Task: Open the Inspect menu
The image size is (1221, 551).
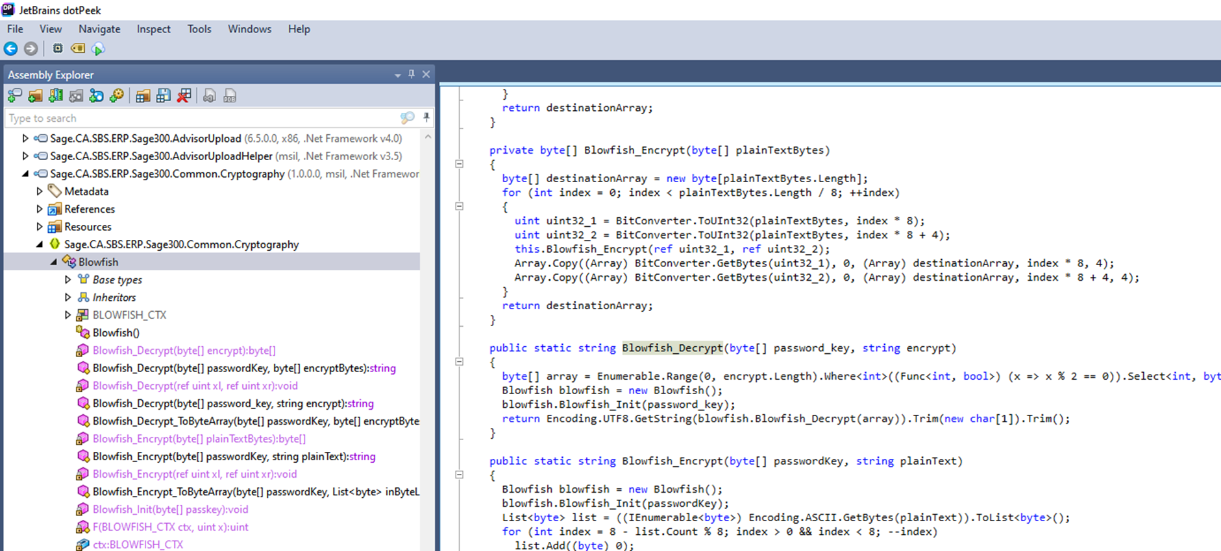Action: [x=153, y=29]
